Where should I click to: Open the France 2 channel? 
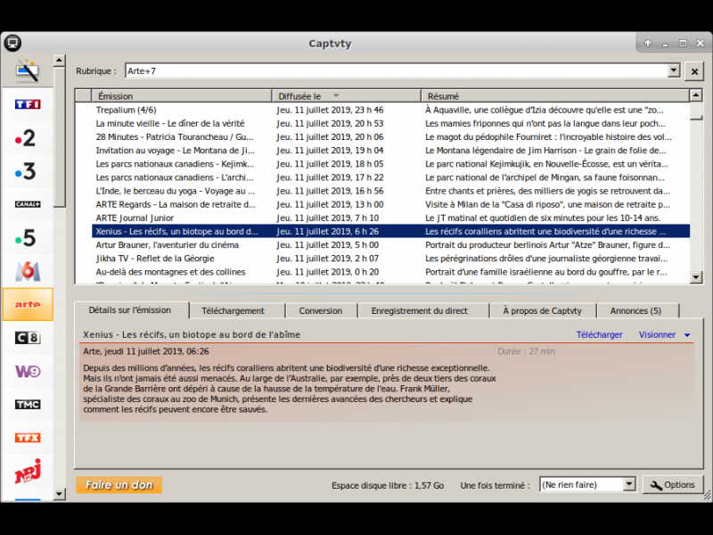[28, 138]
